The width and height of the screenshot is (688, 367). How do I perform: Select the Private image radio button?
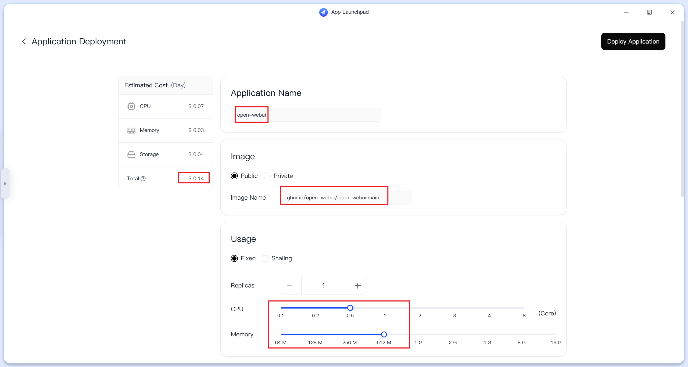(x=267, y=176)
